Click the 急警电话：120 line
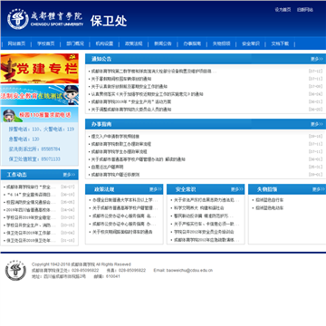The image size is (326, 326). pos(24,139)
